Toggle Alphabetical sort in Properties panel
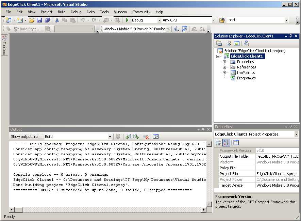 click(x=226, y=143)
